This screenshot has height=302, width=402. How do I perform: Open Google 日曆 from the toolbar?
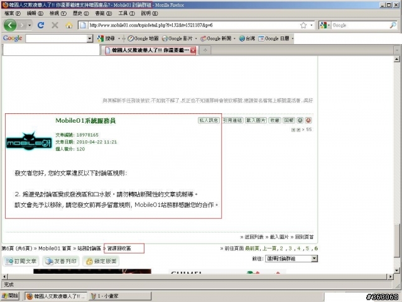click(x=274, y=38)
